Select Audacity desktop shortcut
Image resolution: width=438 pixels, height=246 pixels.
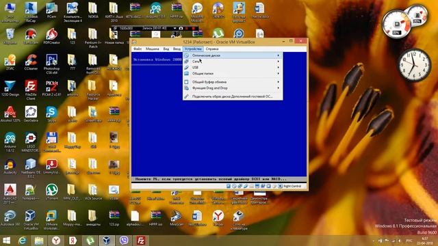click(x=10, y=167)
